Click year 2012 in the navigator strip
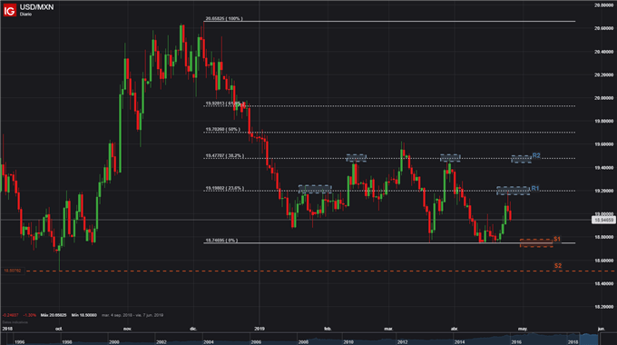The image size is (617, 345). pyautogui.click(x=402, y=342)
